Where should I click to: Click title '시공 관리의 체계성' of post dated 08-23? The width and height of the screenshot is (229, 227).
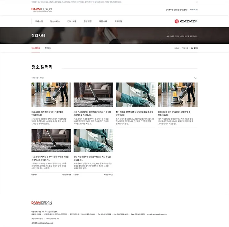click(50, 158)
